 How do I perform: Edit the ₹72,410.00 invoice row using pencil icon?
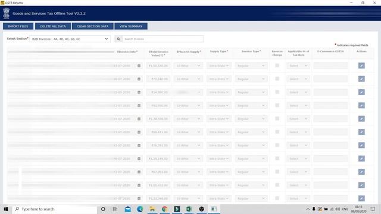tap(361, 79)
